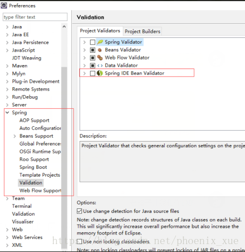Expand the Run/Debug node
Screen dimensions: 245x252
[x=7, y=97]
